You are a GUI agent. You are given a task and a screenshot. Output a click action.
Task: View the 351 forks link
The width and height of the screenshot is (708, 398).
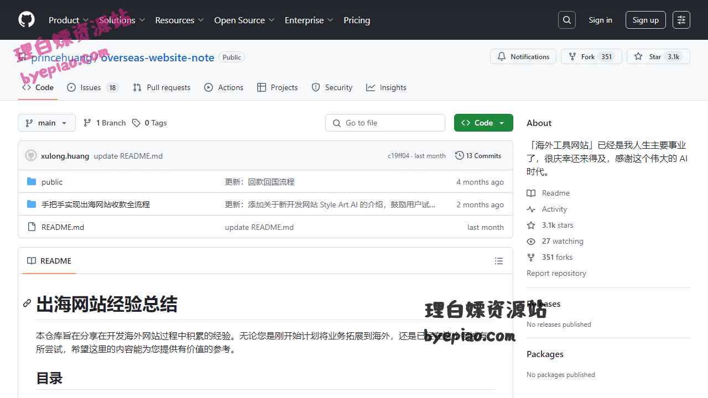[x=549, y=257]
